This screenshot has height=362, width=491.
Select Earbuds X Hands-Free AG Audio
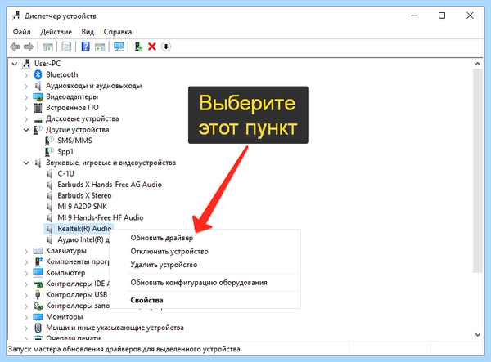(110, 185)
